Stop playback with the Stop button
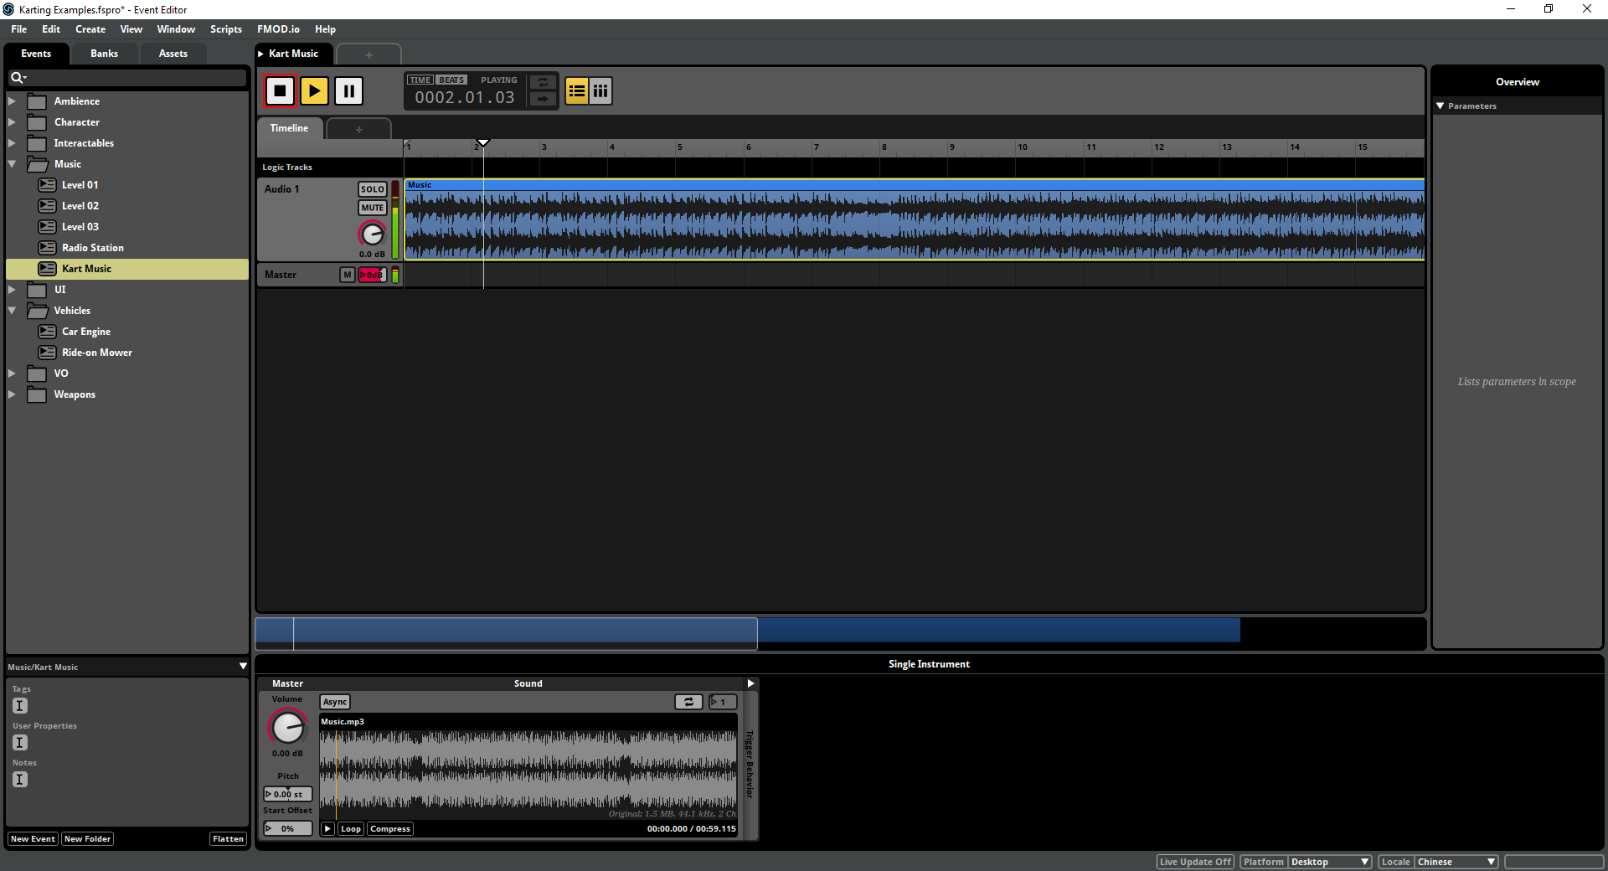The width and height of the screenshot is (1608, 871). (x=280, y=90)
